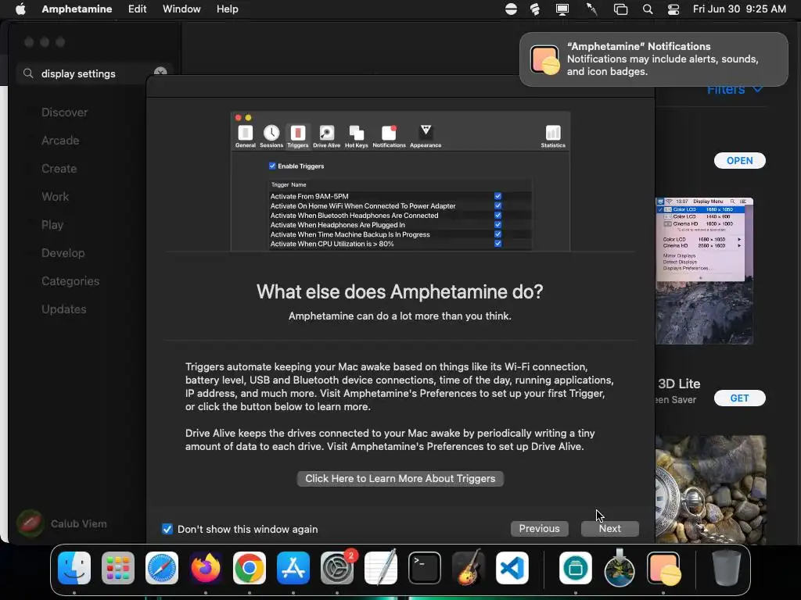Open TextEdit from the Dock
This screenshot has height=600, width=801.
[x=381, y=568]
